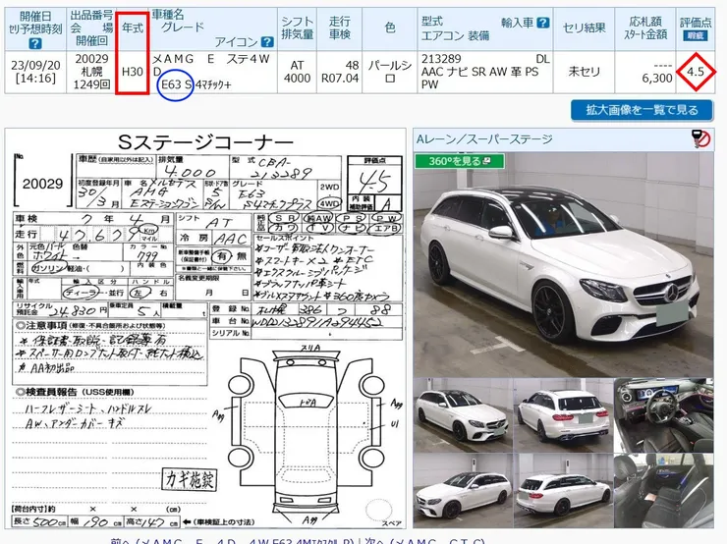The width and height of the screenshot is (727, 544).
Task: Click the 前へ previous vehicle link
Action: [x=232, y=540]
